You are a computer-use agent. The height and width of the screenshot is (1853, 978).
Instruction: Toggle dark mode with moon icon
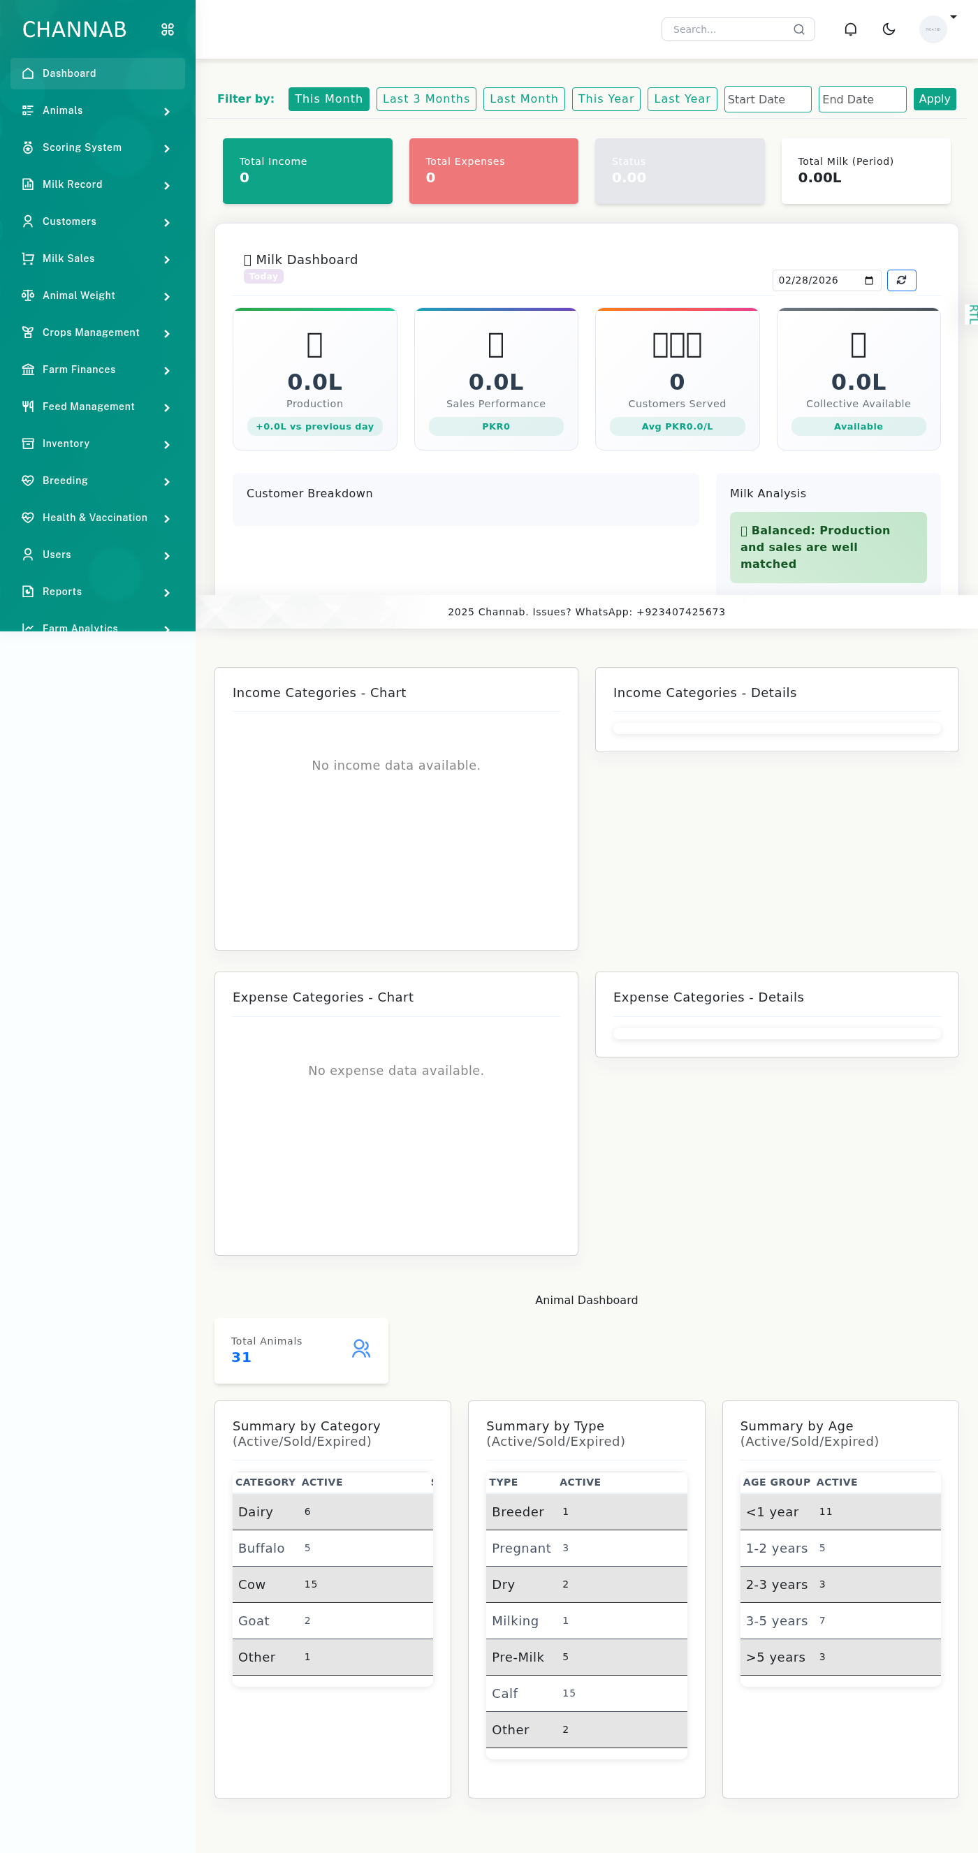point(889,29)
